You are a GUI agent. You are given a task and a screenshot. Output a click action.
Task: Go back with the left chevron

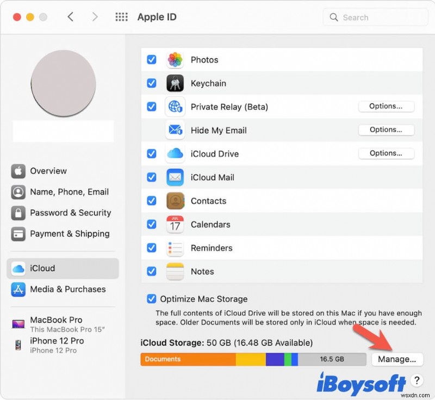(x=71, y=17)
